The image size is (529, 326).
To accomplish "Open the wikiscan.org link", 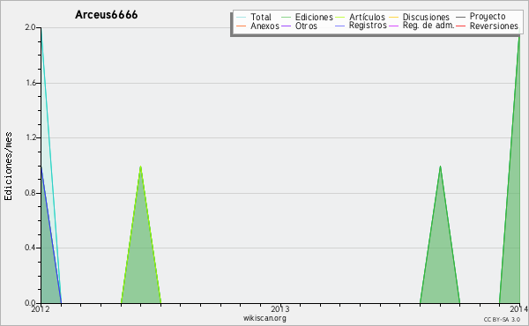I will (x=264, y=318).
